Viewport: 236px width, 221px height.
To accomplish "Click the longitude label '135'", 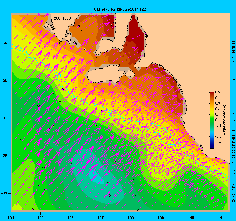I will coord(40,218).
